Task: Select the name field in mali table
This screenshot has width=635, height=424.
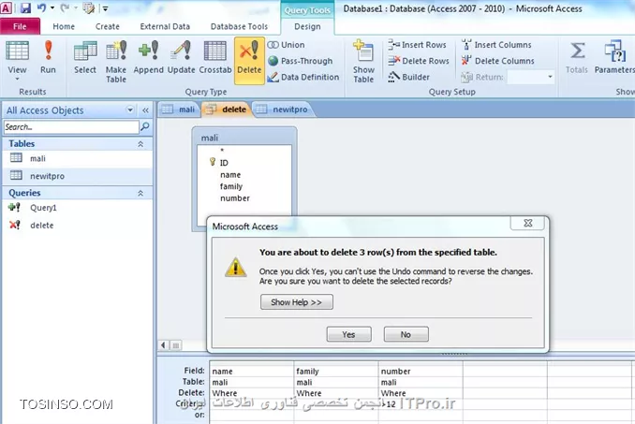Action: [x=230, y=175]
